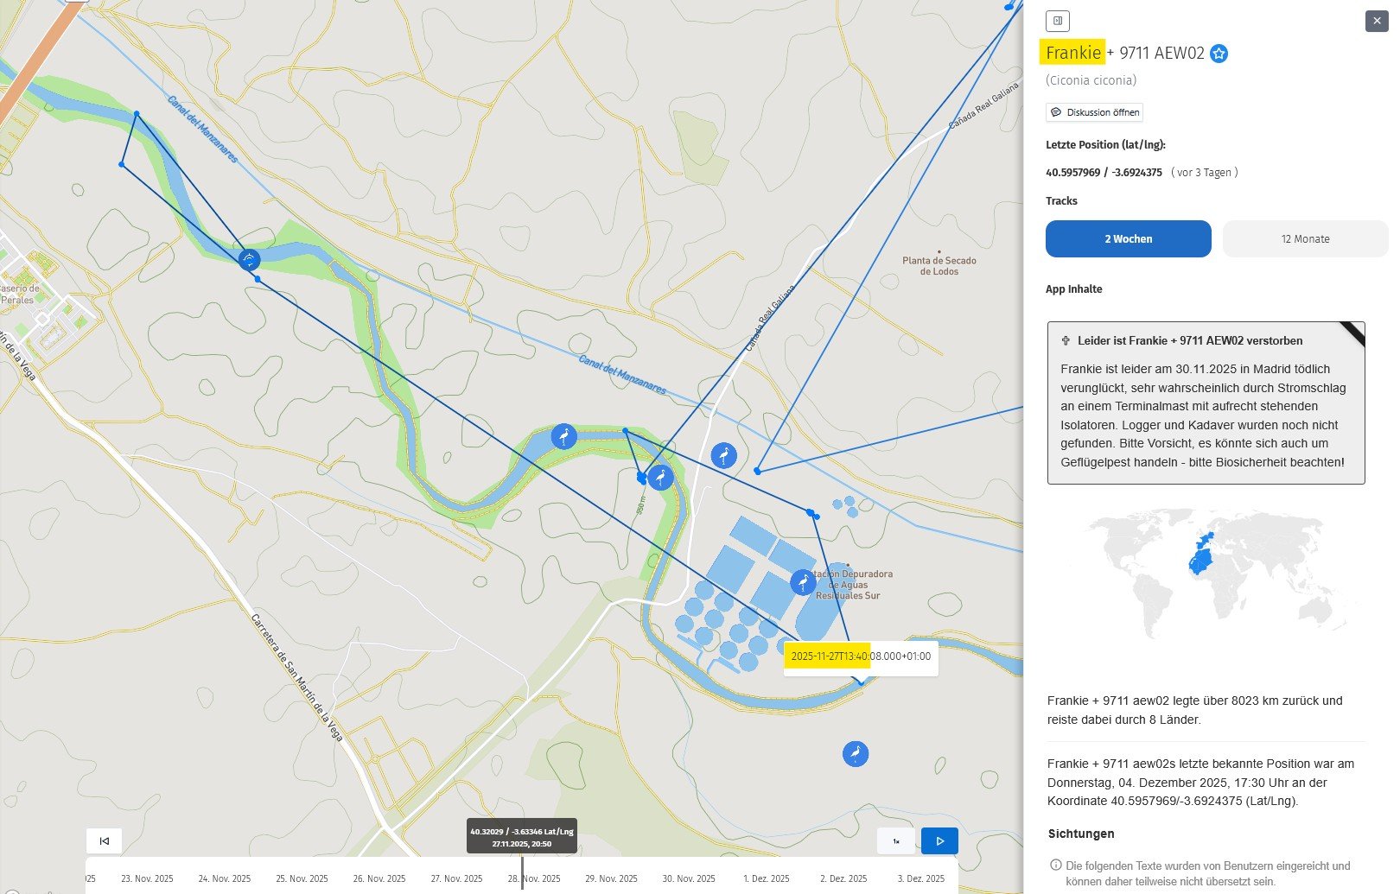Click the timeline playhead at 28. Nov.

pos(522,869)
